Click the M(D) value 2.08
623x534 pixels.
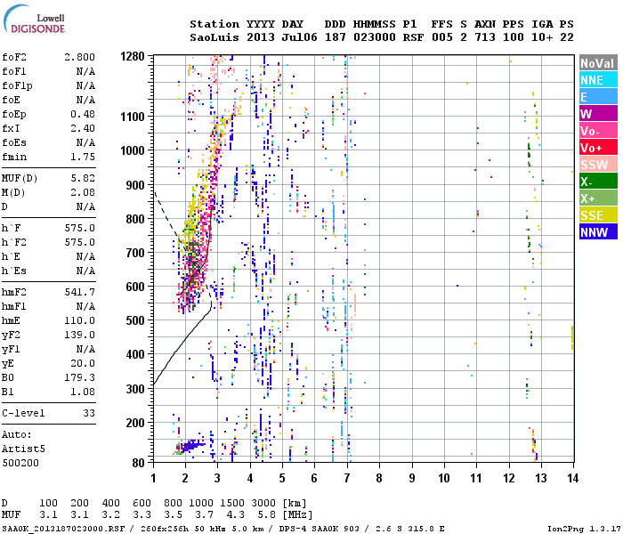(x=83, y=192)
